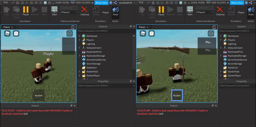The height and width of the screenshot is (127, 256).
Task: Click the device view icon beside left Place1 tab
Action: tap(73, 27)
